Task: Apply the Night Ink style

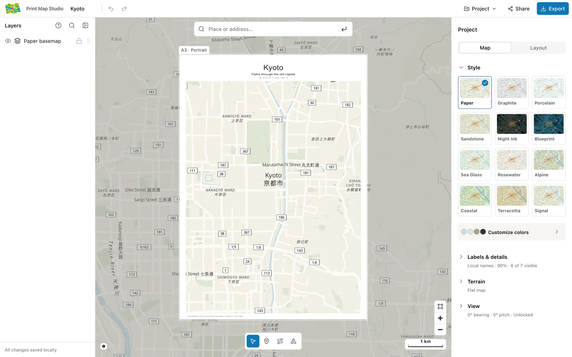Action: (x=512, y=128)
